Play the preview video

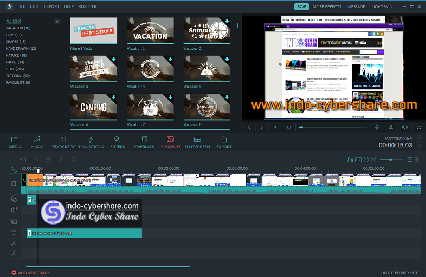tap(275, 127)
